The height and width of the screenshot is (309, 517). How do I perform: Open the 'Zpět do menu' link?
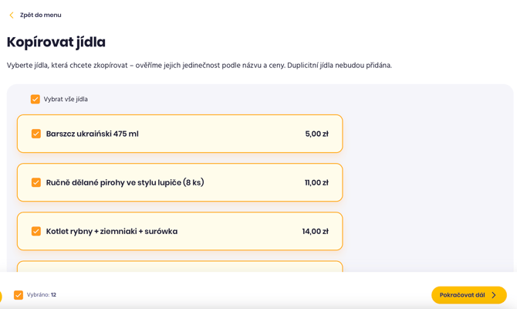tap(40, 15)
